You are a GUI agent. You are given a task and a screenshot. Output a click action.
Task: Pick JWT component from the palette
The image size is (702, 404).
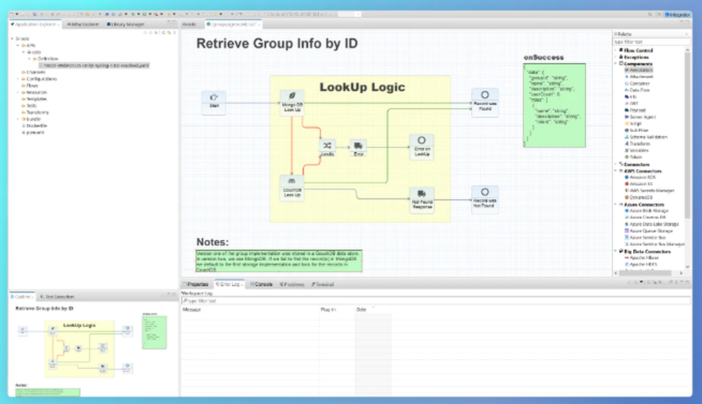(x=631, y=104)
